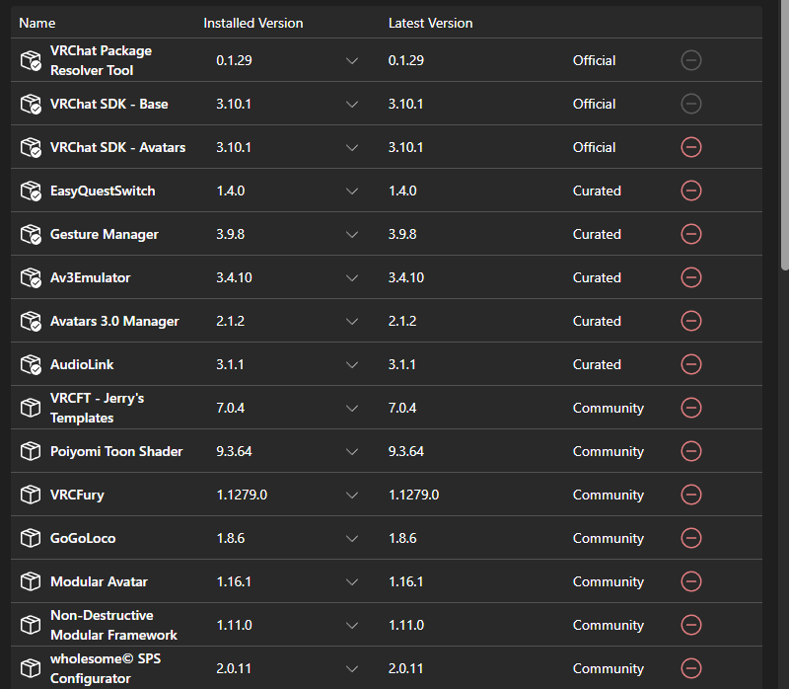Open version dropdown for Modular Avatar
This screenshot has width=789, height=689.
tap(352, 581)
